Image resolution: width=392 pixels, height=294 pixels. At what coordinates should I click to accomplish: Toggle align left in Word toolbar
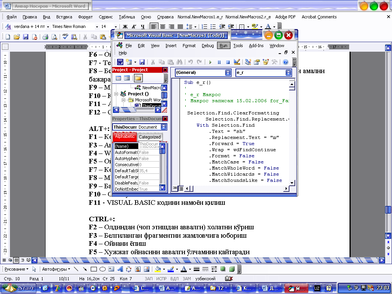pos(154,26)
